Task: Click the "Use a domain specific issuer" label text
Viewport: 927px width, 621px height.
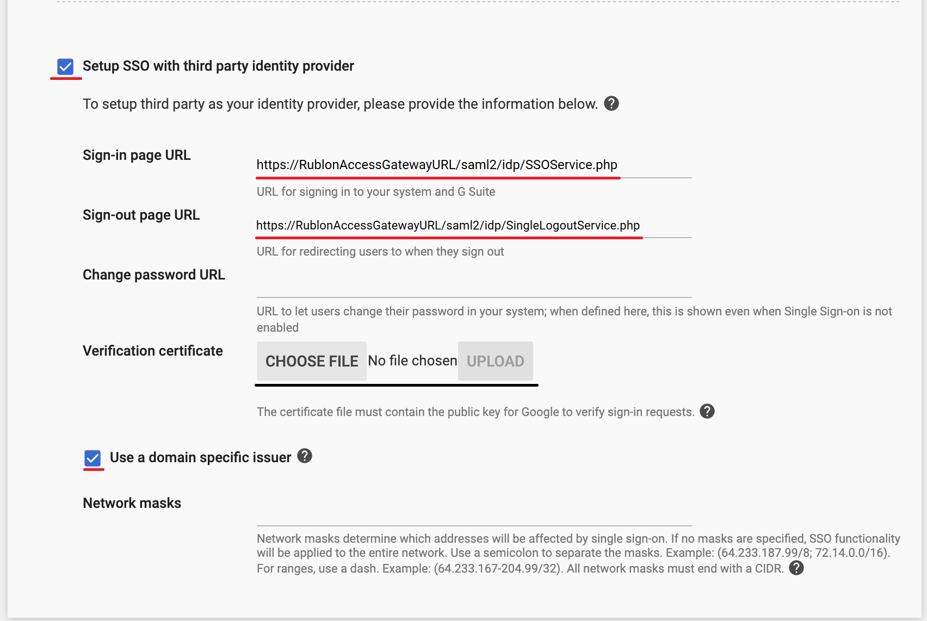Action: pos(200,457)
